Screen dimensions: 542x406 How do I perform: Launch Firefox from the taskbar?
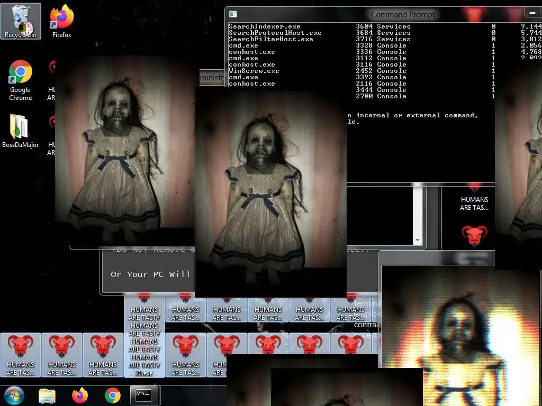(80, 395)
